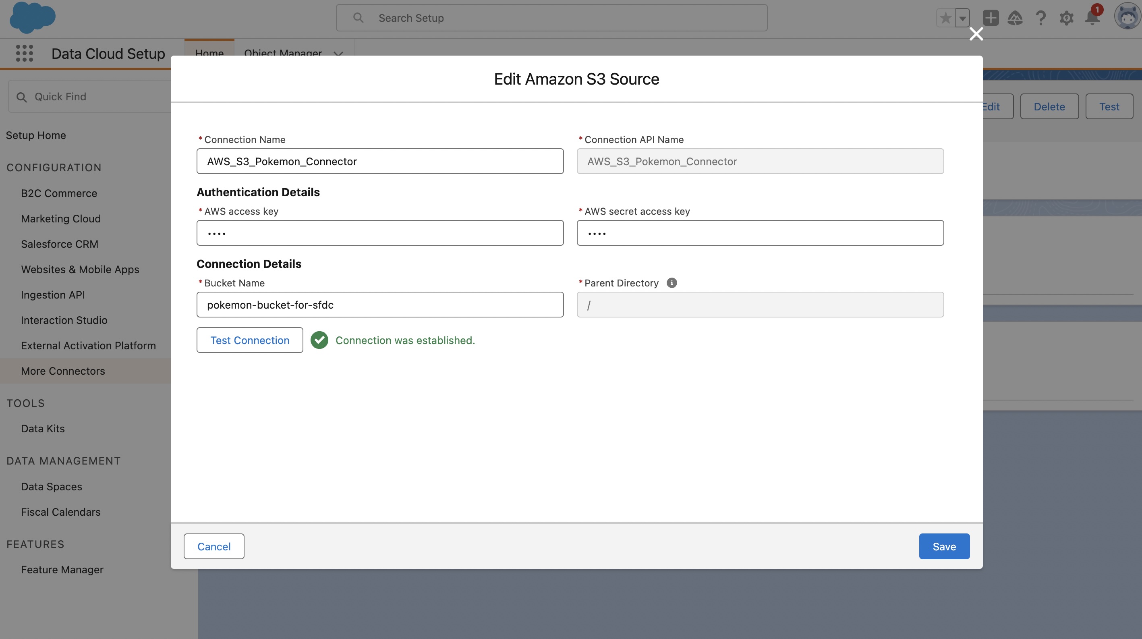Open the global actions plus icon
Viewport: 1142px width, 639px height.
[x=991, y=18]
